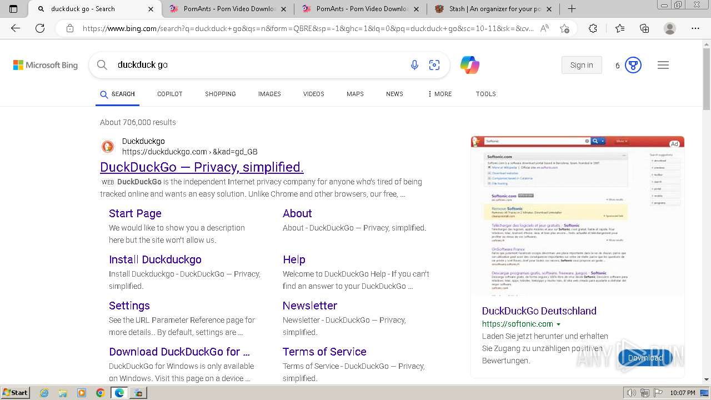
Task: Click the Bing search text field
Action: click(258, 65)
